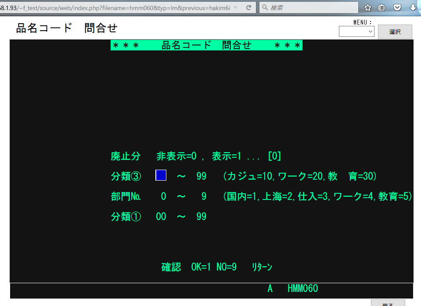Click the 部門№ start value 0
The image size is (421, 306).
coord(163,196)
